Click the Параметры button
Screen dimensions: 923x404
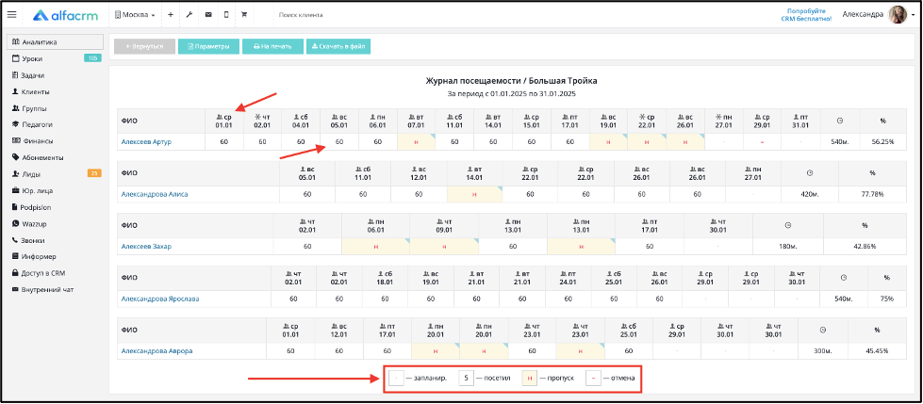pos(208,46)
